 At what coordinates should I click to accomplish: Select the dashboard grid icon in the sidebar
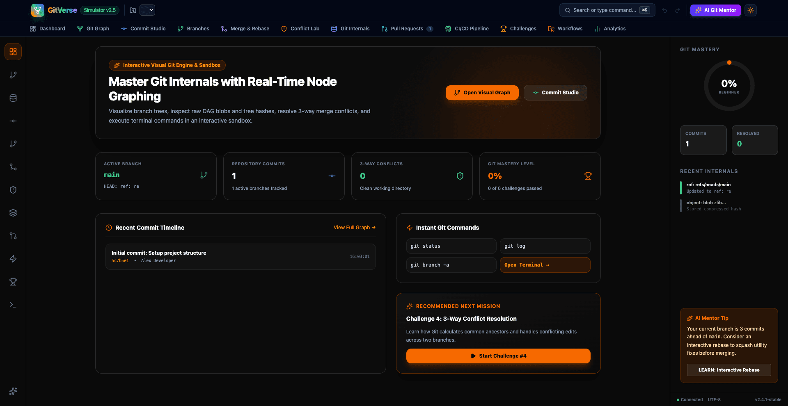tap(13, 52)
